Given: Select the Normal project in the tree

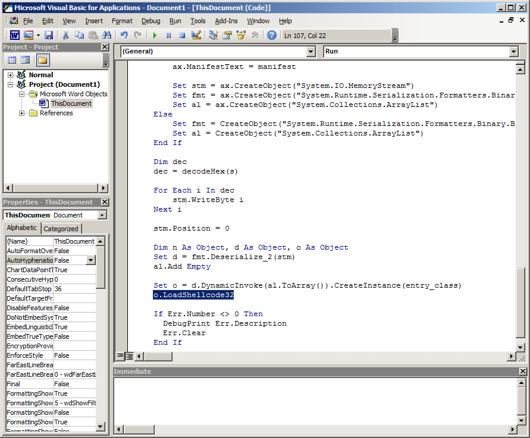Looking at the screenshot, I should (41, 75).
